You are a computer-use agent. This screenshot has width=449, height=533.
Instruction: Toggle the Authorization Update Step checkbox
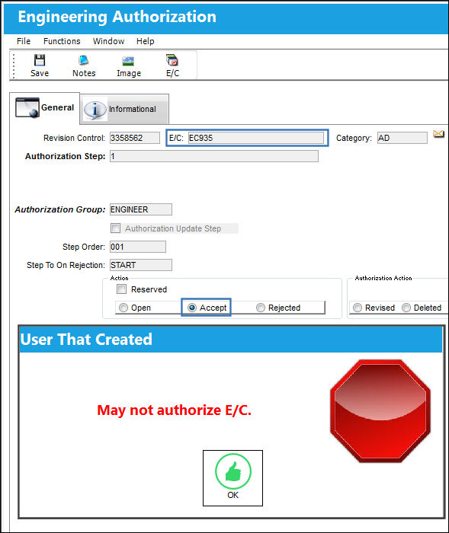[x=115, y=228]
